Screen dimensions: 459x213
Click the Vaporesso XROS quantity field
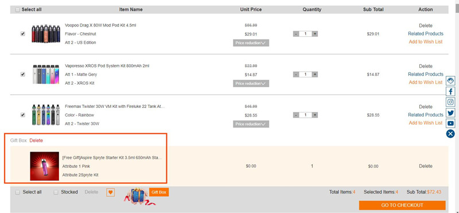tap(306, 75)
